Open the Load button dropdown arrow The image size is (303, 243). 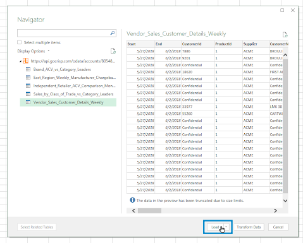226,227
